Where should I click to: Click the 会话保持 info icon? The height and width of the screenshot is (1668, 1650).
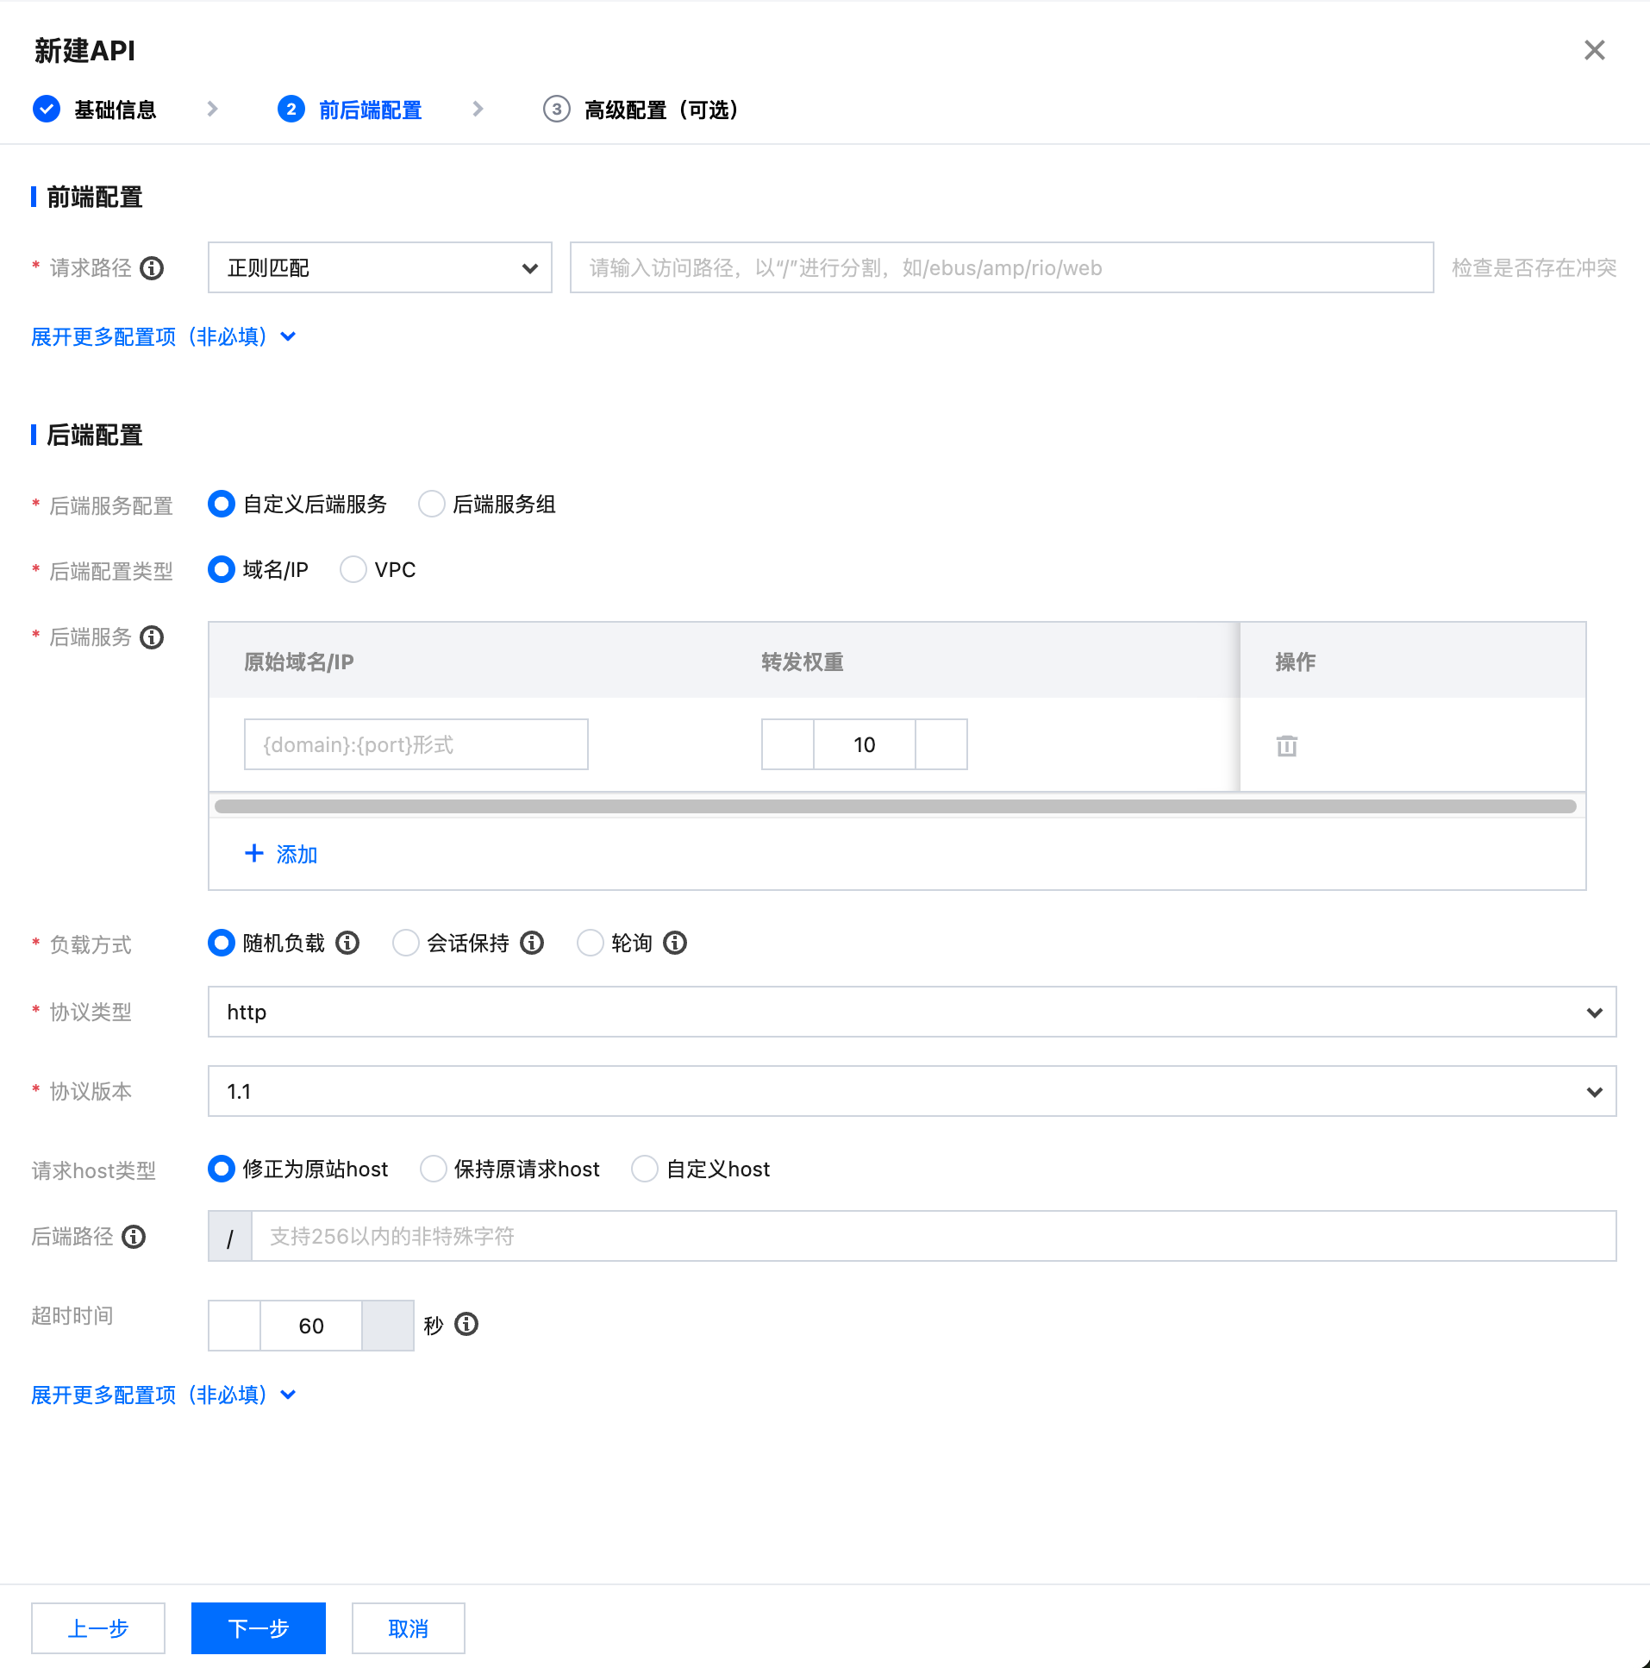[x=533, y=943]
